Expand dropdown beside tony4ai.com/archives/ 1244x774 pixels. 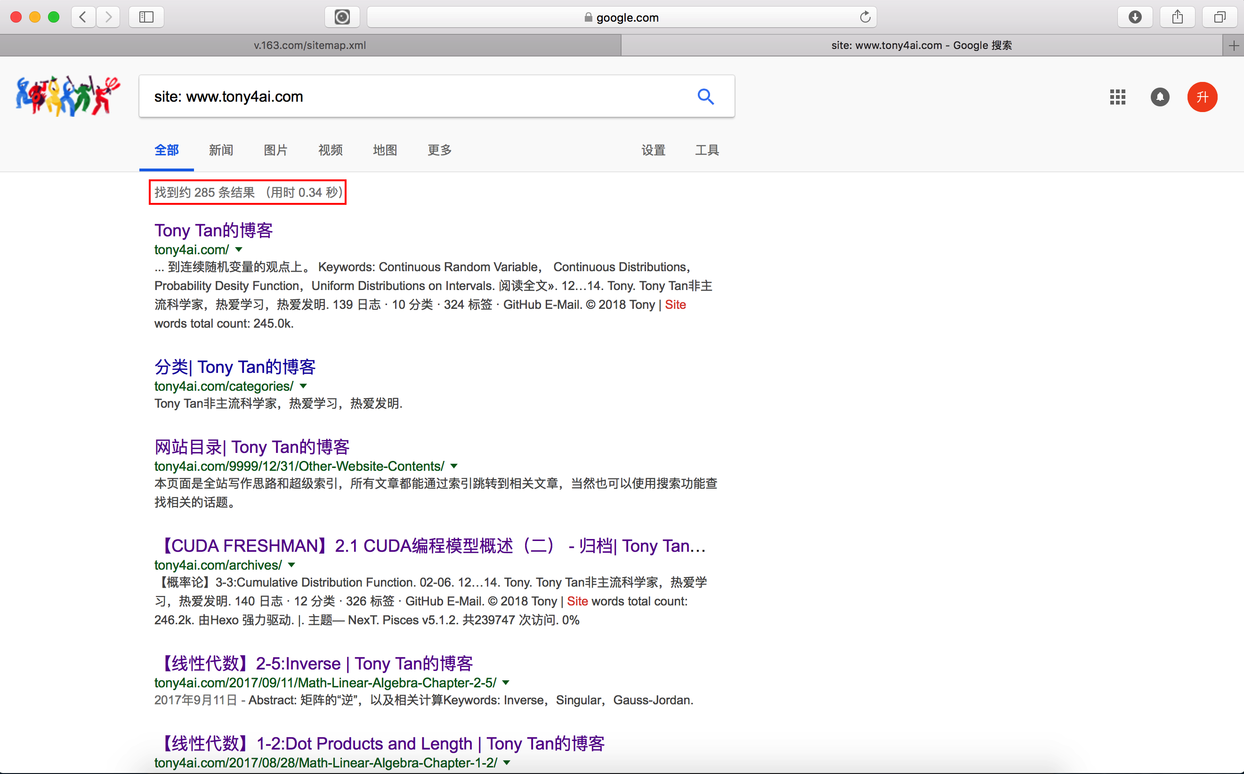tap(291, 565)
